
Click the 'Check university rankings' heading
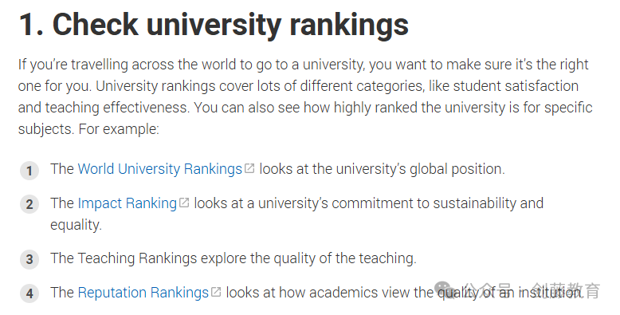coord(214,25)
